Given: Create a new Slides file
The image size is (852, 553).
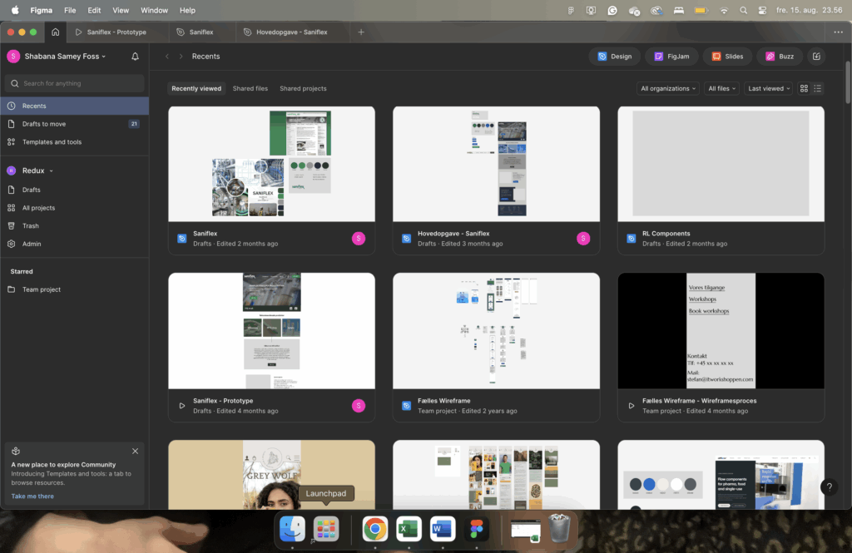Looking at the screenshot, I should pyautogui.click(x=727, y=57).
